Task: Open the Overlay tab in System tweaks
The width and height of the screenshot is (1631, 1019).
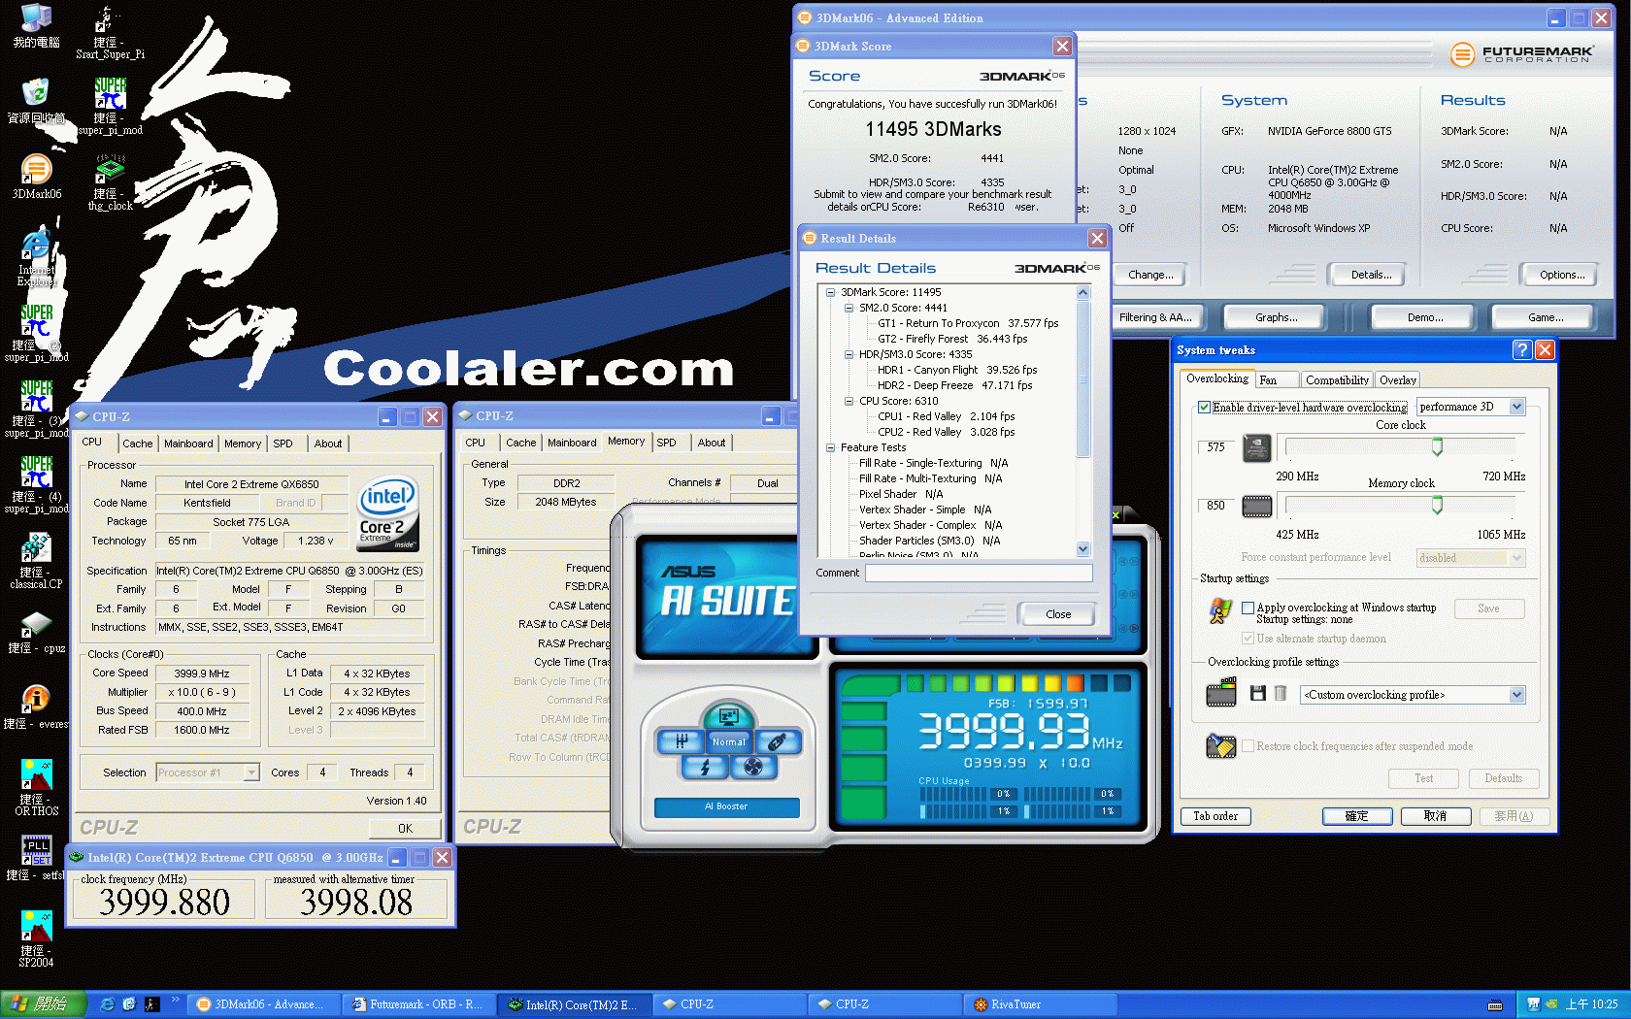Action: (x=1397, y=380)
